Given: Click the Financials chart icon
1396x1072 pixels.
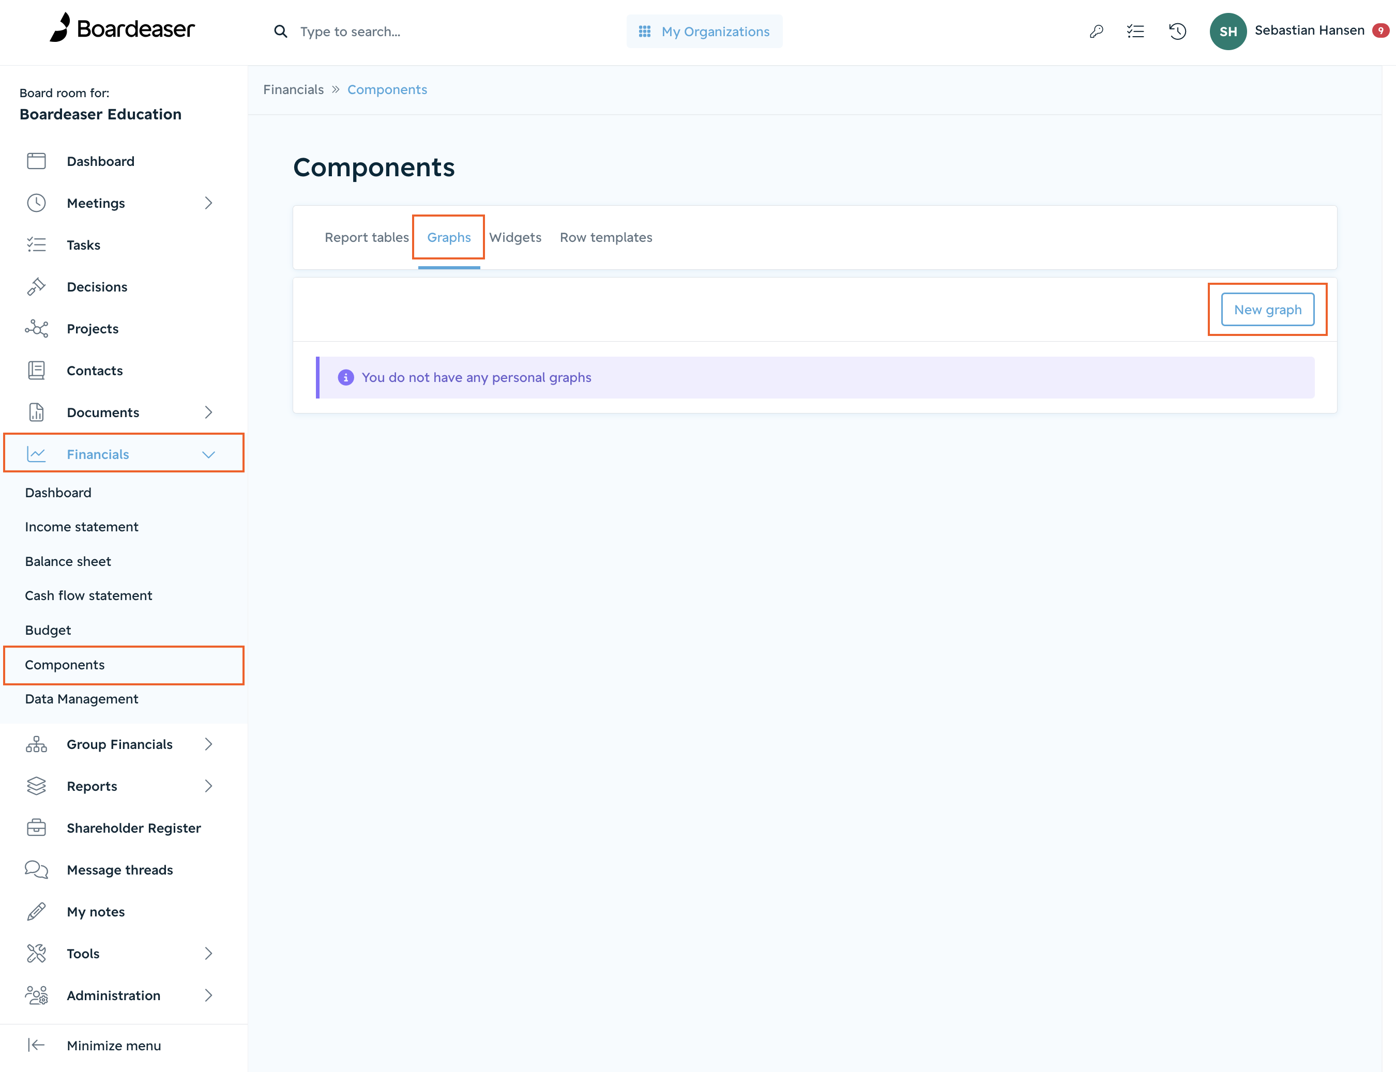Looking at the screenshot, I should [x=36, y=454].
